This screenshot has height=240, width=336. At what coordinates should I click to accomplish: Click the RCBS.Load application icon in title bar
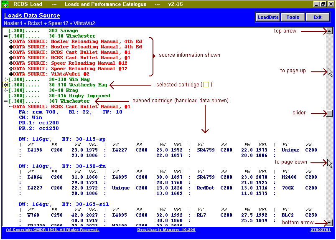pyautogui.click(x=5, y=4)
